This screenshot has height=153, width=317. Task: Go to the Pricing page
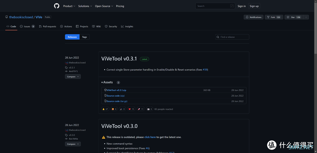[120, 6]
